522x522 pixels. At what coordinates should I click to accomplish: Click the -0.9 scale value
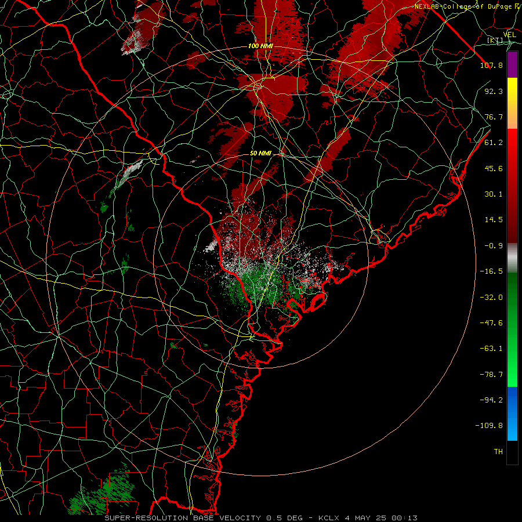coord(494,246)
